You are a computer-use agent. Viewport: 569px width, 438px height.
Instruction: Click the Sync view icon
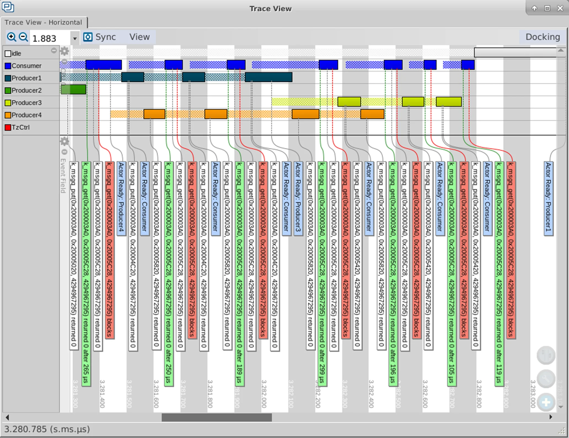[x=88, y=37]
